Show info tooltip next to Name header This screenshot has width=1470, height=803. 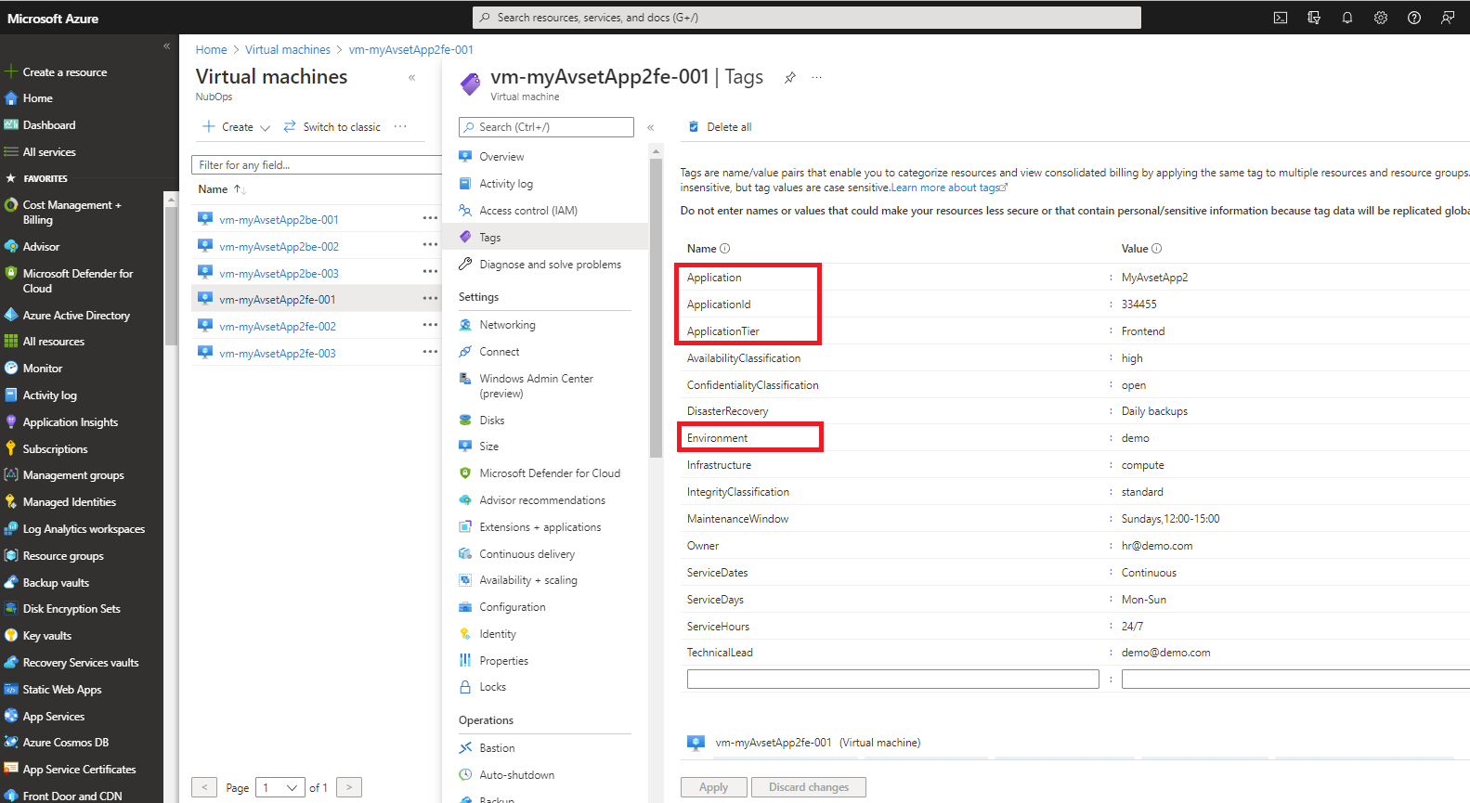[725, 249]
